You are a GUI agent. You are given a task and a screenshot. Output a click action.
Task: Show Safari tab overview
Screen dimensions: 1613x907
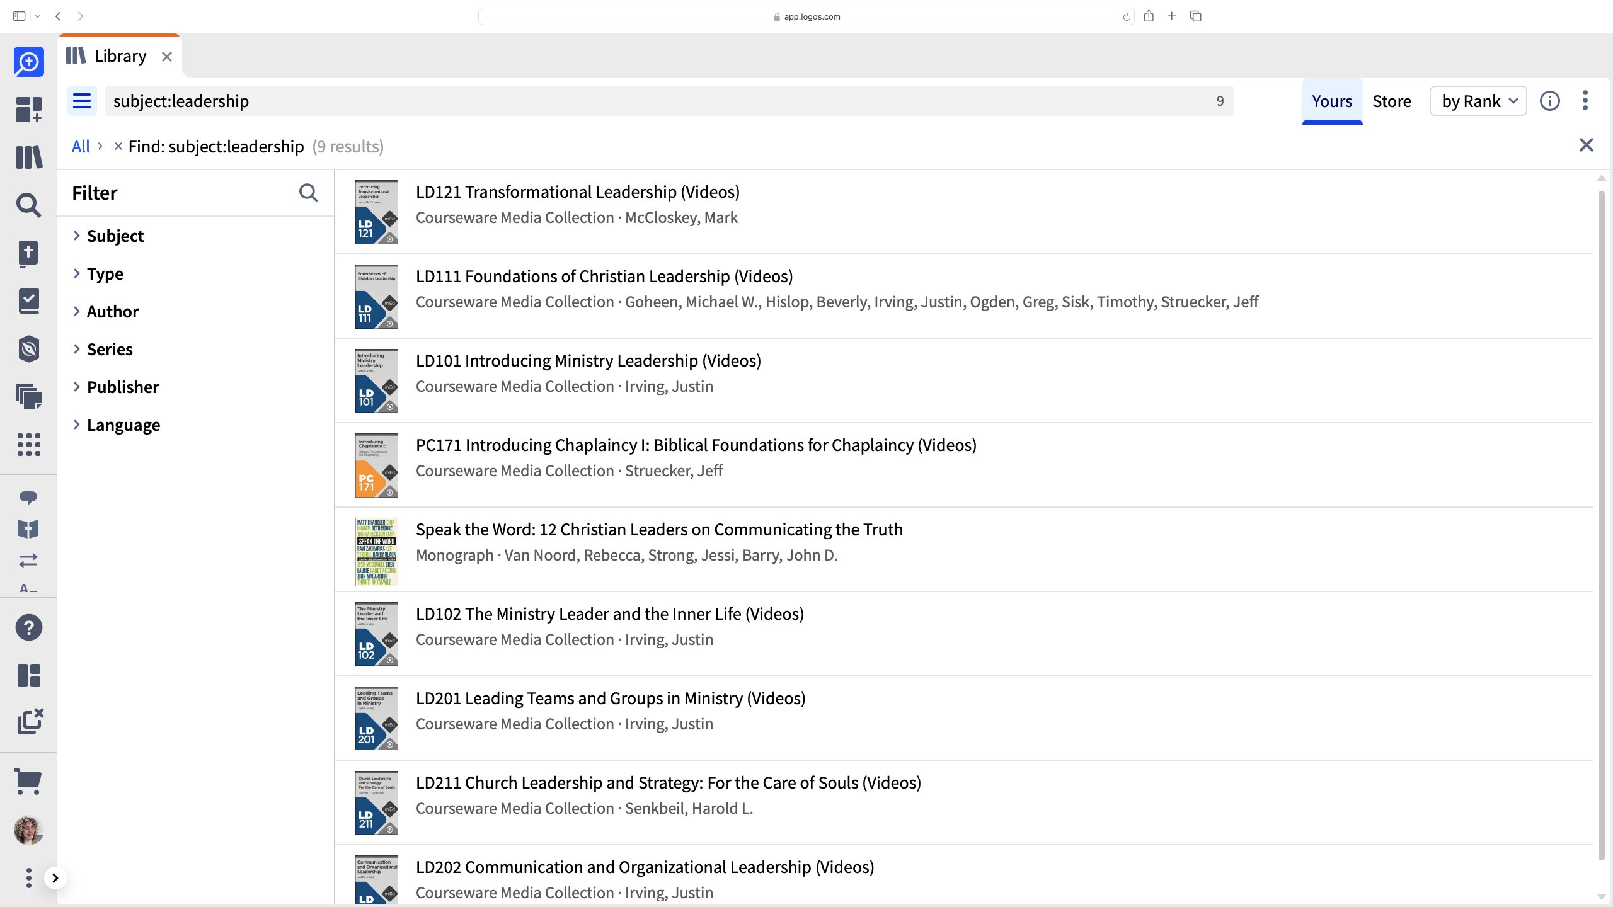(x=1195, y=16)
